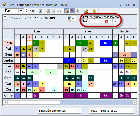Toggle the red pin button
This screenshot has height=116, width=140.
tap(72, 11)
